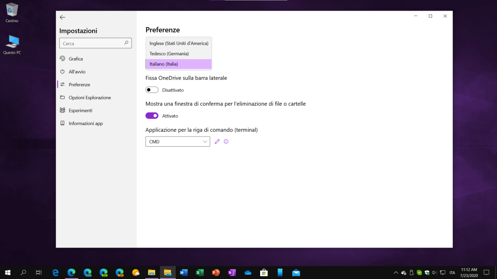This screenshot has height=279, width=497.
Task: Click the magnifier icon in the Cerca box
Action: click(127, 43)
